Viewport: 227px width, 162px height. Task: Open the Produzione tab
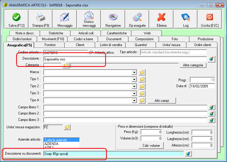pyautogui.click(x=205, y=39)
